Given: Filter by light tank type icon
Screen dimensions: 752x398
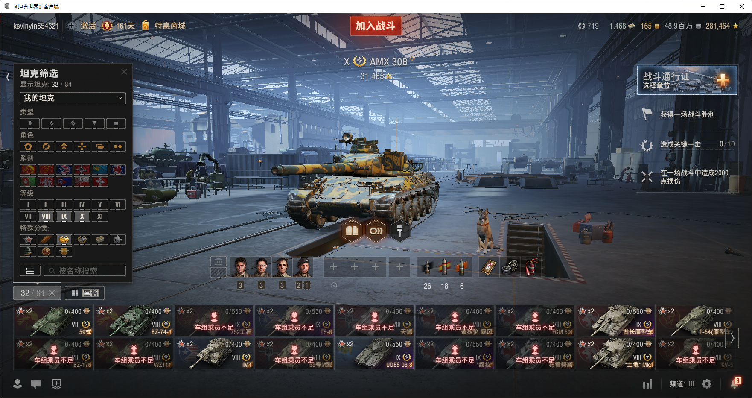Looking at the screenshot, I should 30,123.
